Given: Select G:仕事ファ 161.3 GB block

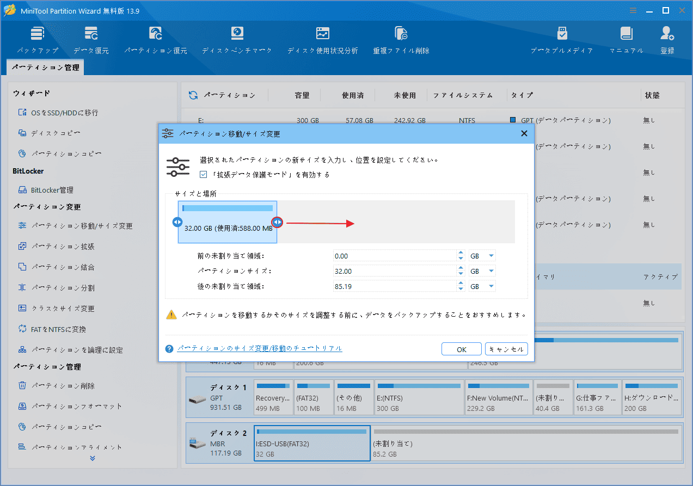Looking at the screenshot, I should [597, 398].
